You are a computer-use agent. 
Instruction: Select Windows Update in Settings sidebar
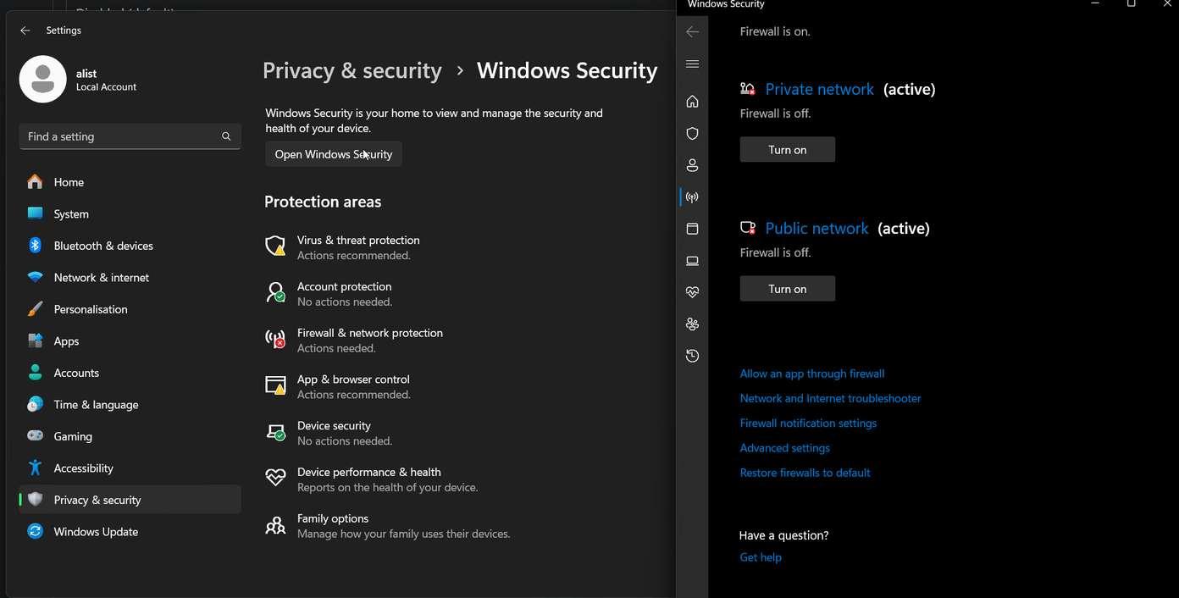click(96, 532)
